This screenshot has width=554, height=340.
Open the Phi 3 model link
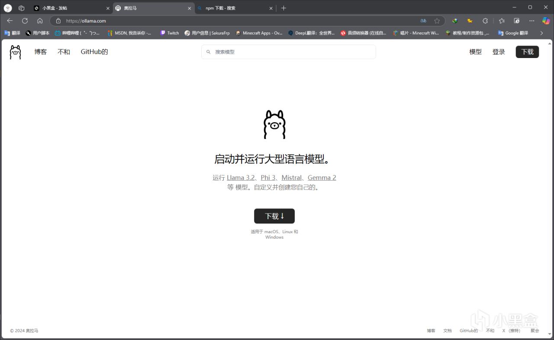268,178
